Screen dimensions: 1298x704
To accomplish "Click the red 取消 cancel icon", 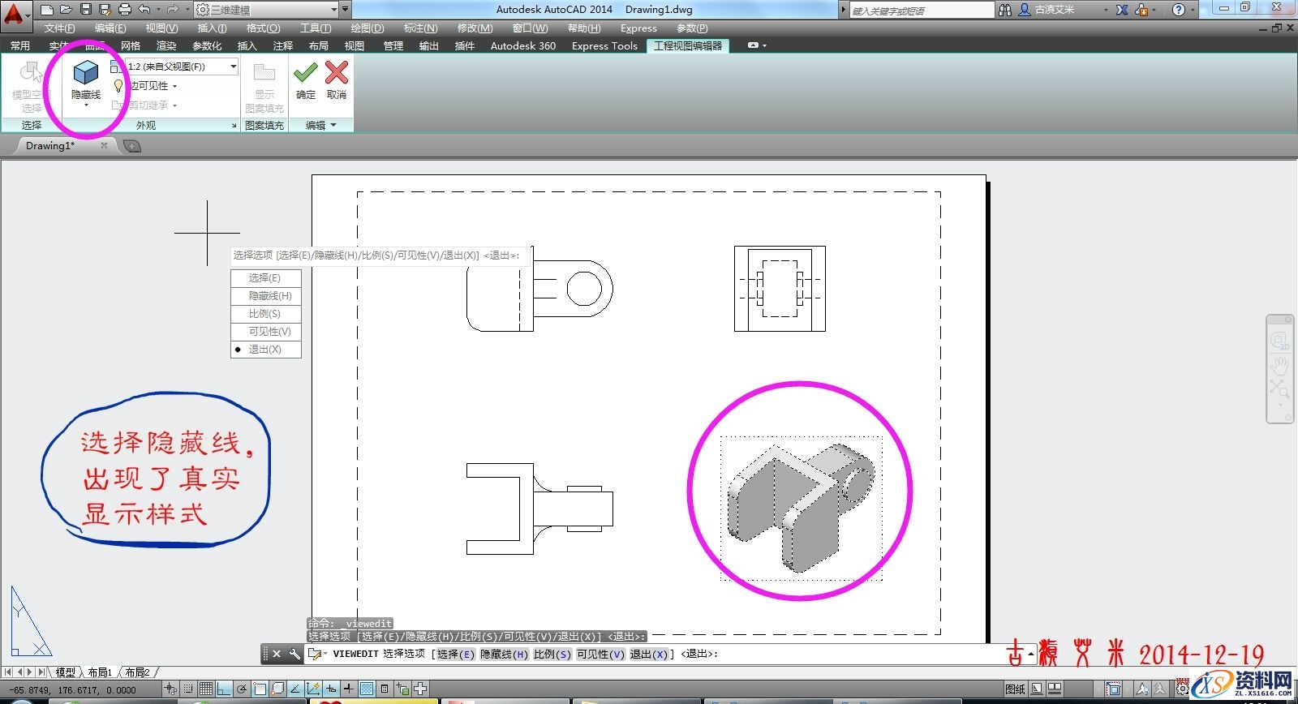I will (x=337, y=73).
